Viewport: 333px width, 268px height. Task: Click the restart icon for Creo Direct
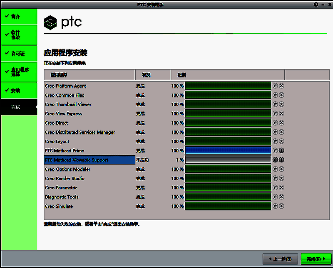[275, 123]
